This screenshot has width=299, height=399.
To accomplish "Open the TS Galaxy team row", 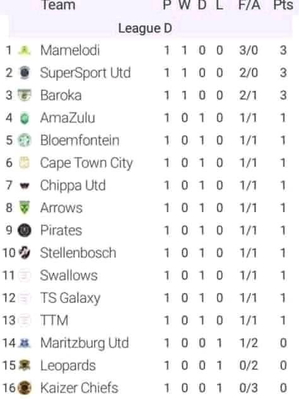I will tap(149, 298).
